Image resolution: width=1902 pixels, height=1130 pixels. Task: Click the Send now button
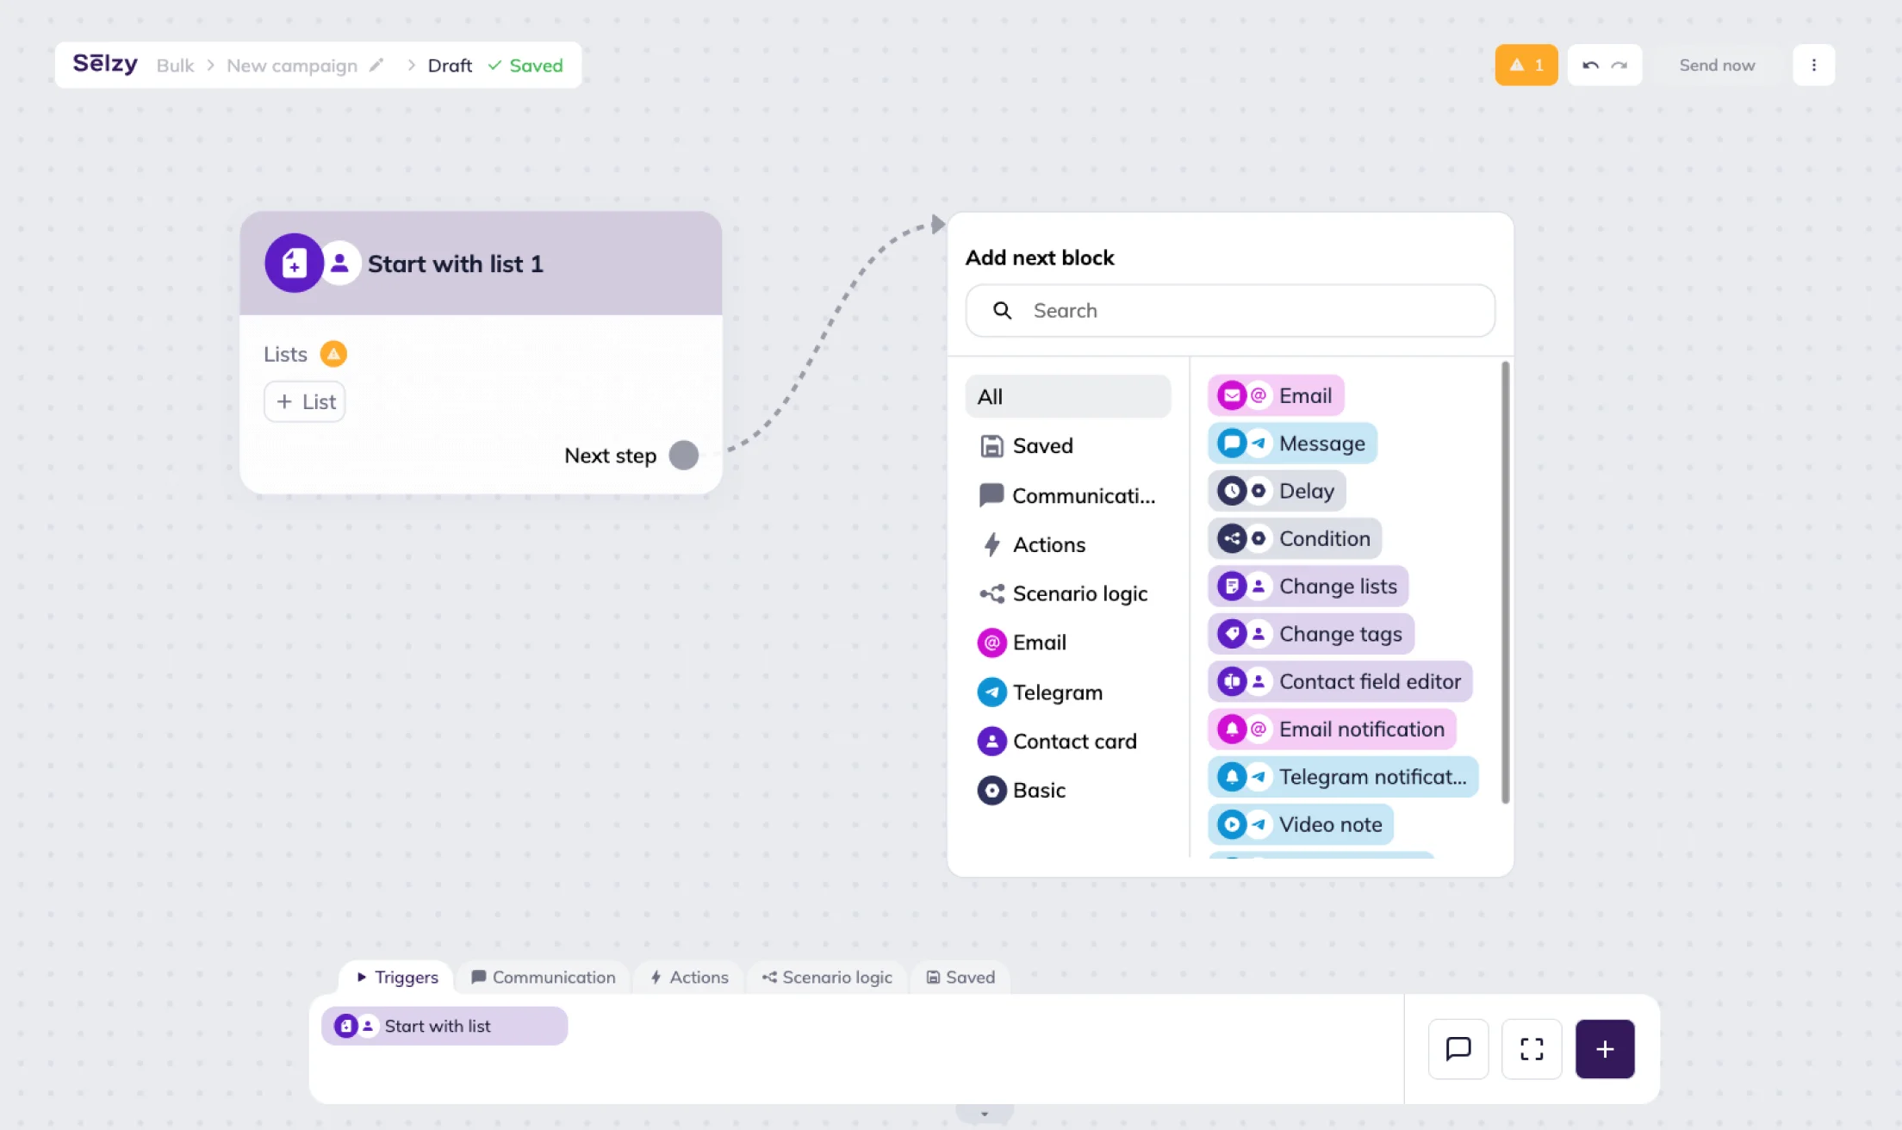(x=1717, y=65)
